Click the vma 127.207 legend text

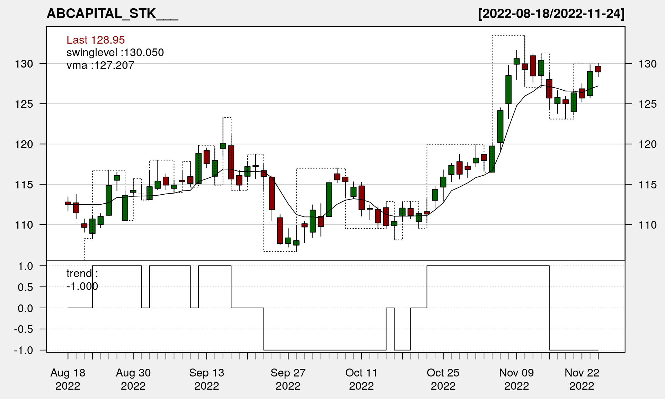click(100, 65)
